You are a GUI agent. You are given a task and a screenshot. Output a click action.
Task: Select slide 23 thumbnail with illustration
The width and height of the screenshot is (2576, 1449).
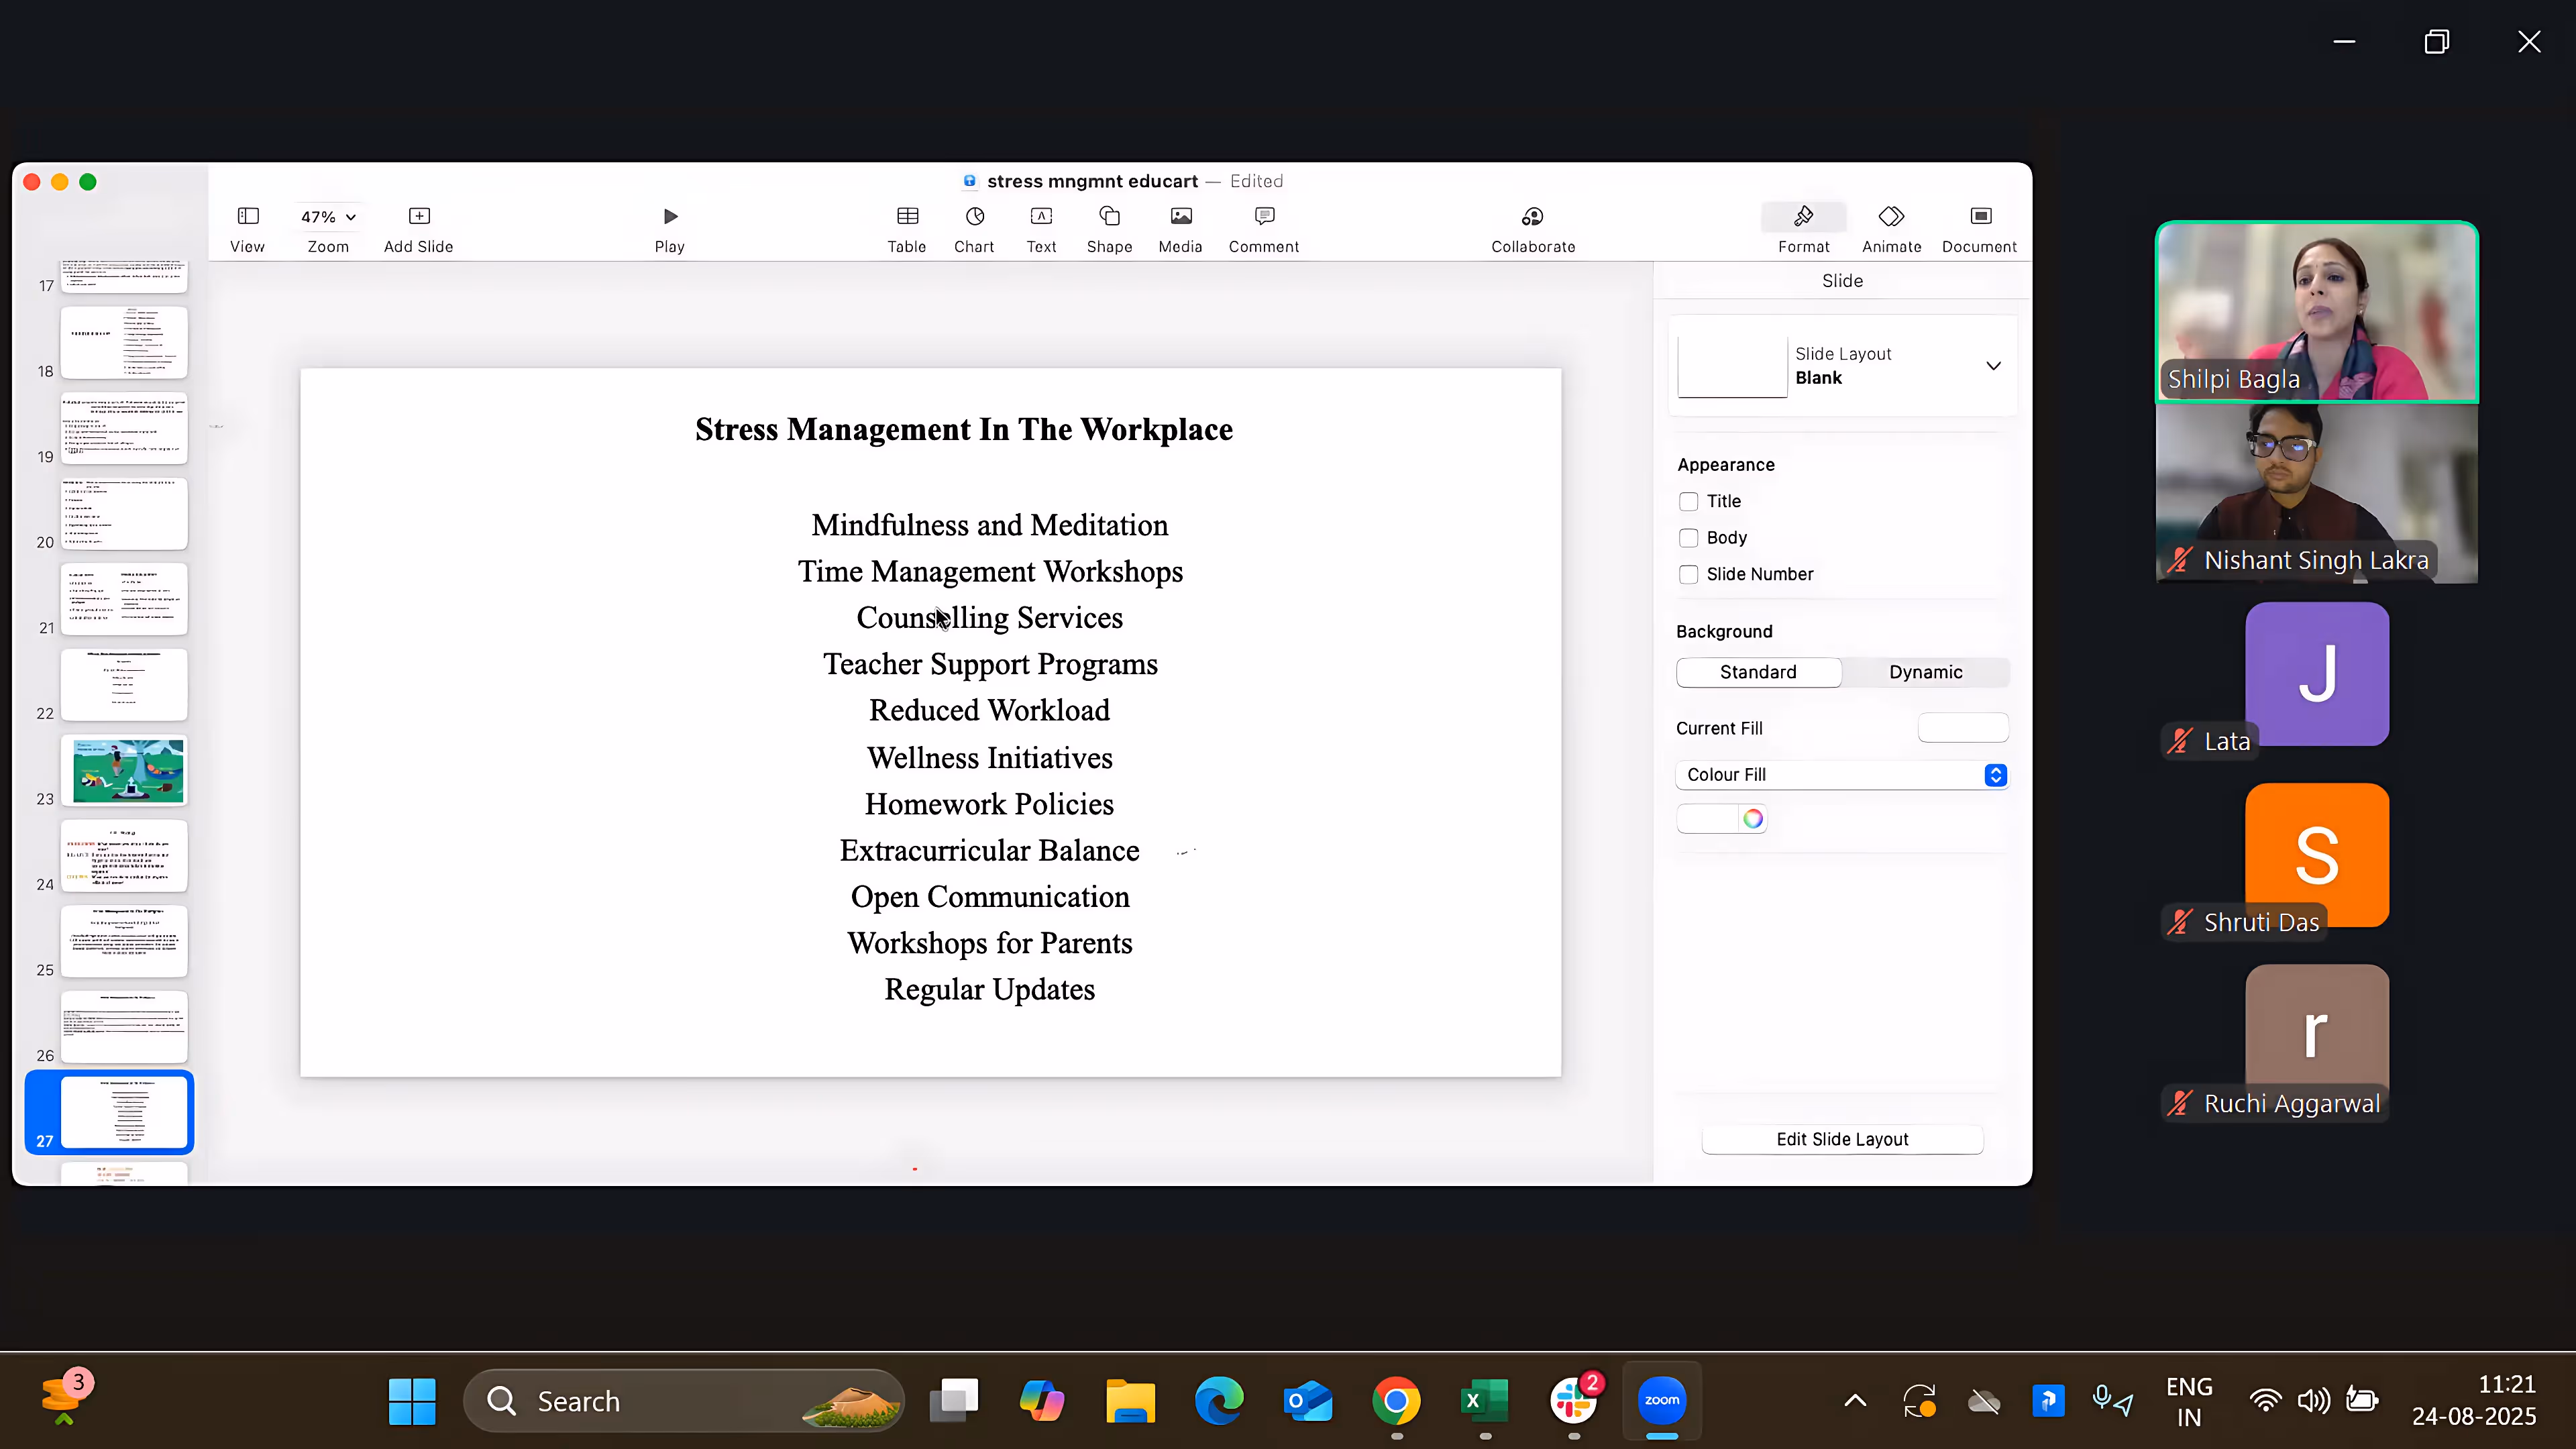125,771
